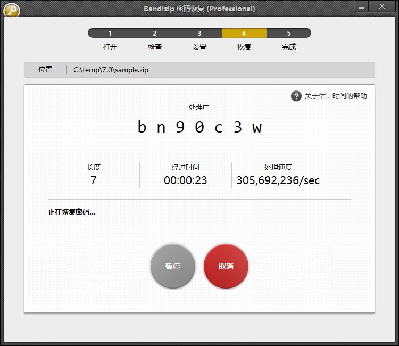Close the password recovery window
399x346 pixels.
pos(382,6)
